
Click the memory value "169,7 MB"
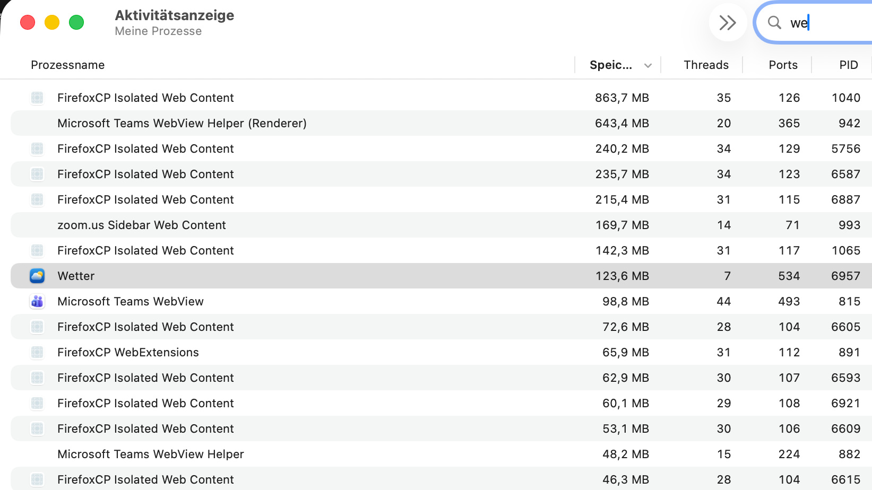point(622,225)
